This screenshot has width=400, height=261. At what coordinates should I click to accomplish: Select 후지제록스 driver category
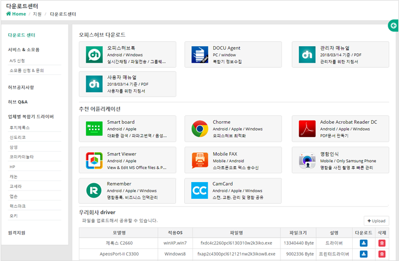19,128
